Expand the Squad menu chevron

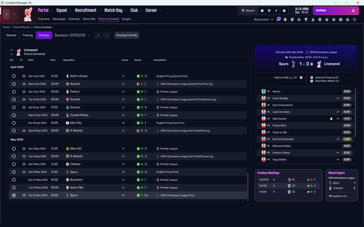pos(70,11)
